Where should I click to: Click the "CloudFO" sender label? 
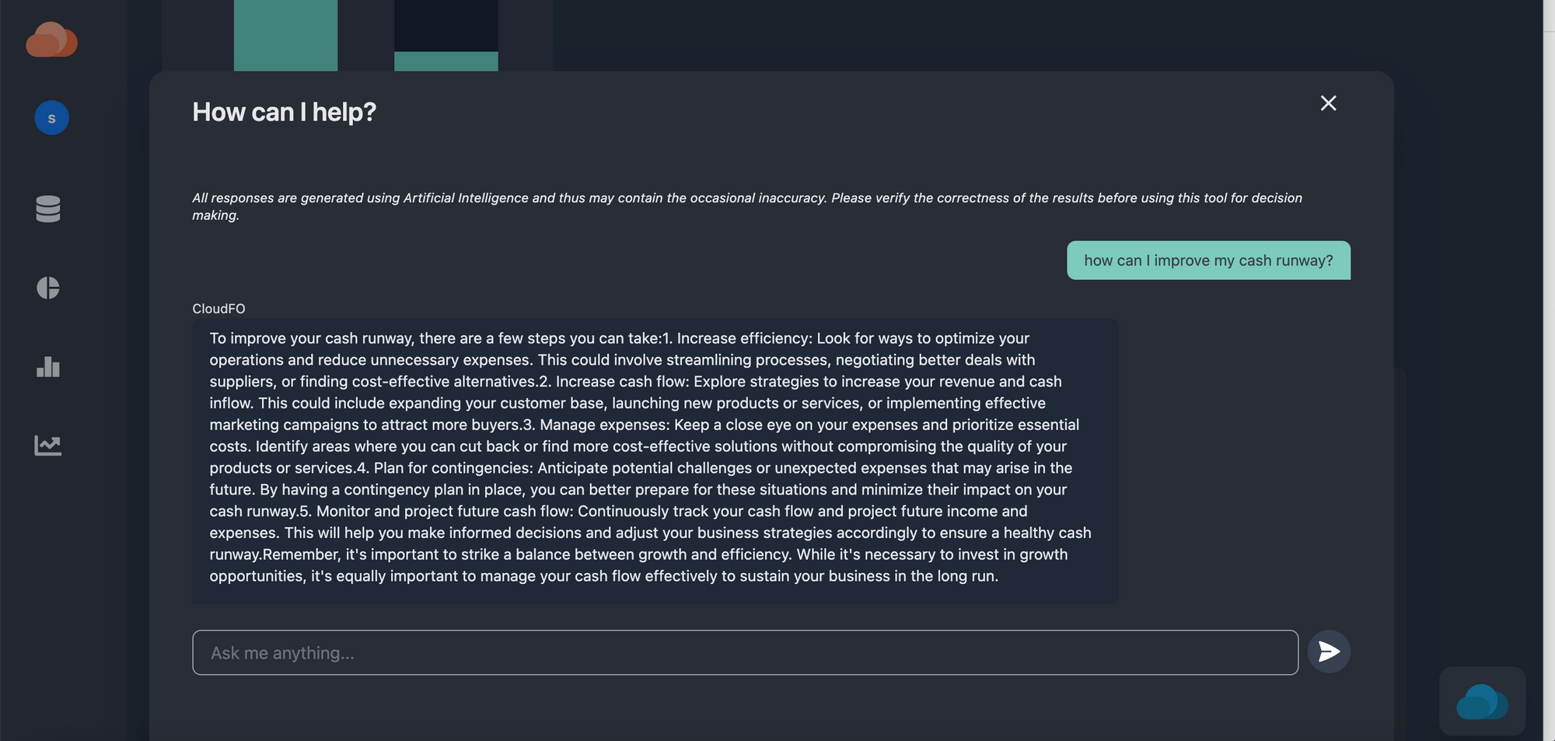[x=218, y=308]
